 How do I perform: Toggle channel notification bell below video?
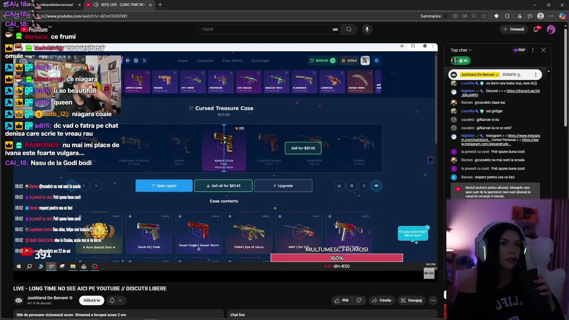[x=112, y=300]
